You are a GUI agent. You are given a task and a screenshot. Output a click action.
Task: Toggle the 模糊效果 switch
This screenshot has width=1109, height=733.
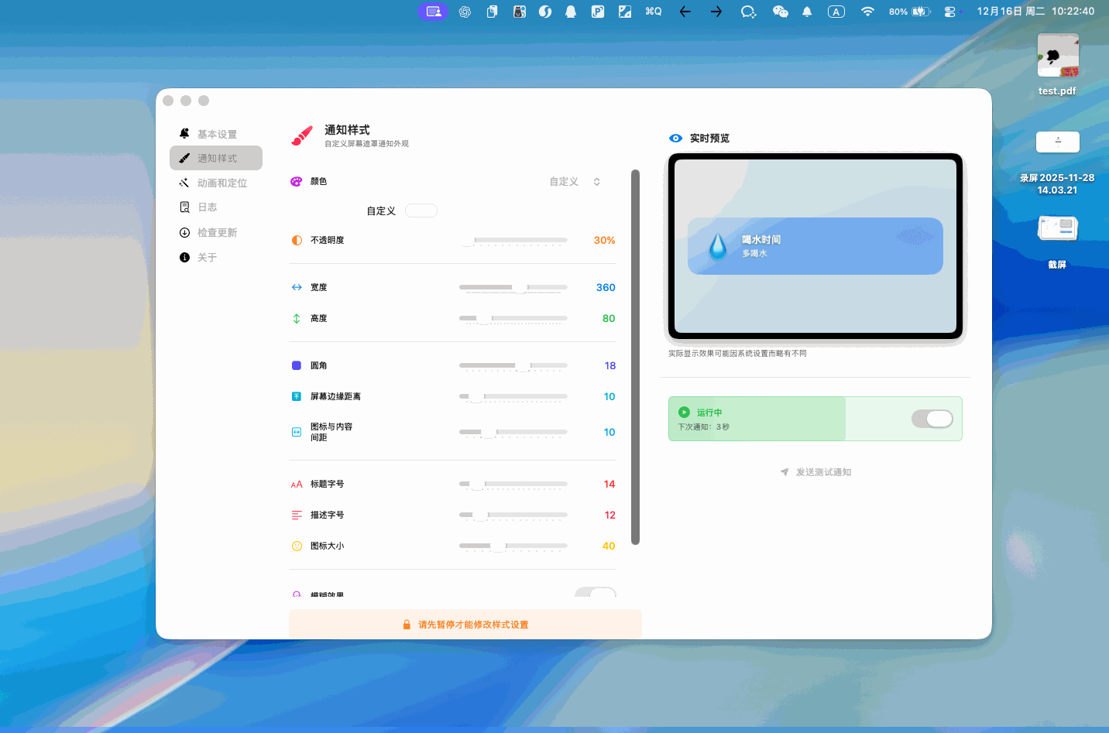click(x=596, y=592)
